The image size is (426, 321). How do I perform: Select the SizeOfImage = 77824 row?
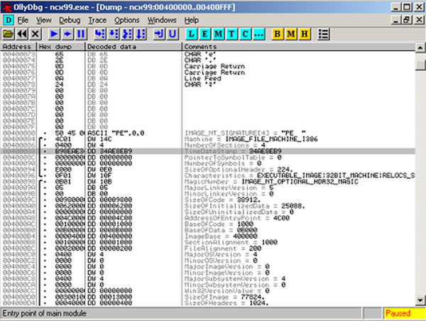[x=208, y=297]
